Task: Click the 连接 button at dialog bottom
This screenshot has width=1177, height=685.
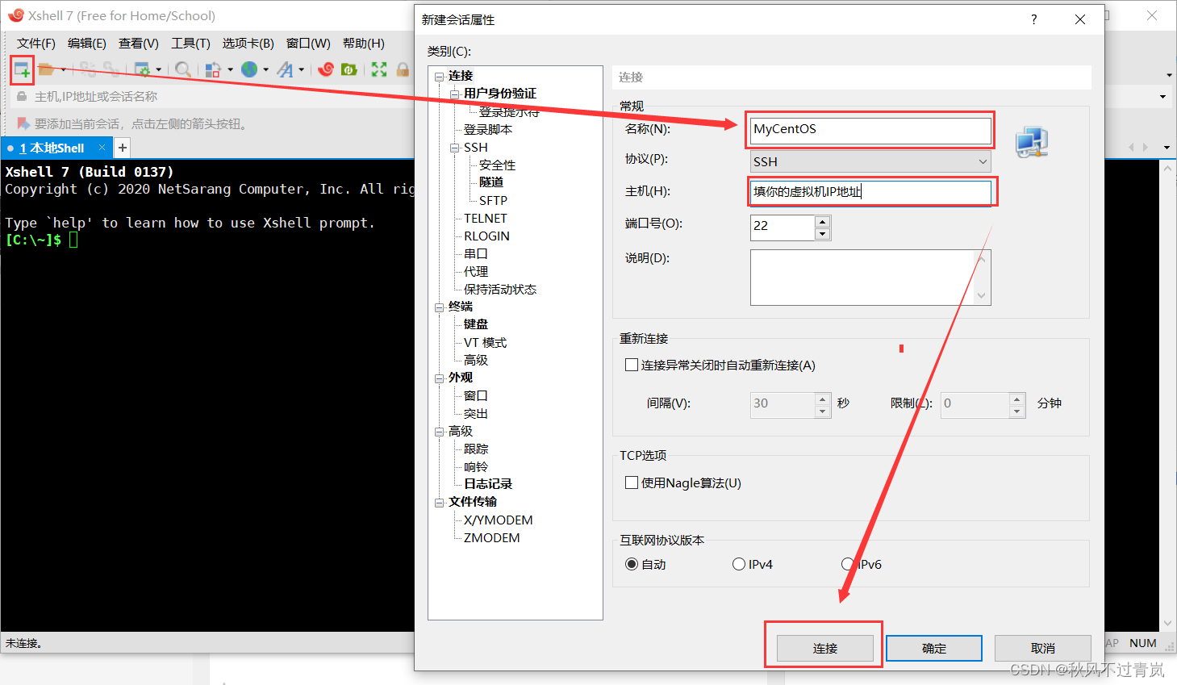Action: click(824, 648)
